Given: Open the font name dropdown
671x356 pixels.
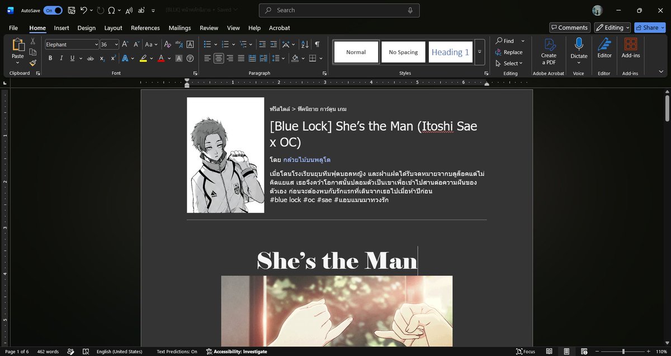Looking at the screenshot, I should (x=96, y=45).
